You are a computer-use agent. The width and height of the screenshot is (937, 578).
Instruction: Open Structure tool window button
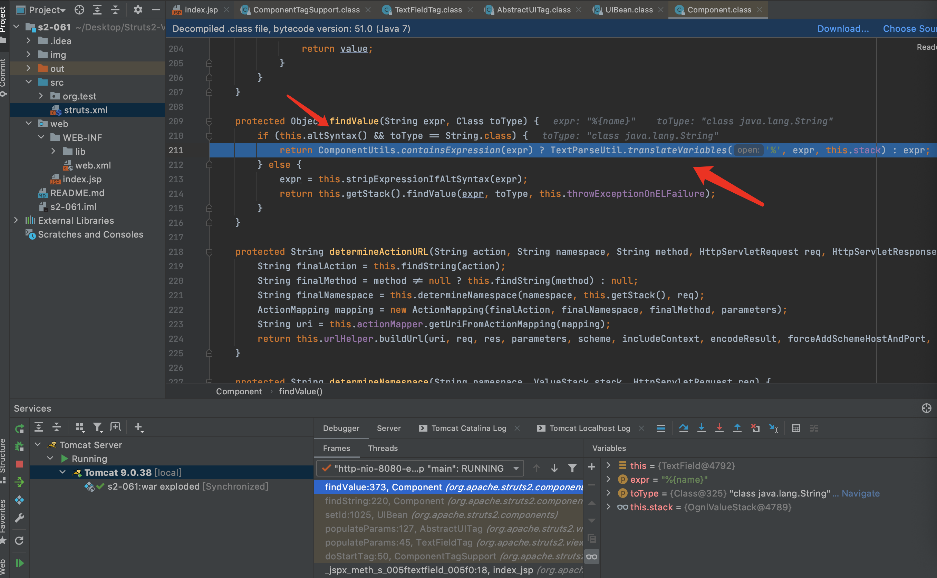[x=3, y=461]
